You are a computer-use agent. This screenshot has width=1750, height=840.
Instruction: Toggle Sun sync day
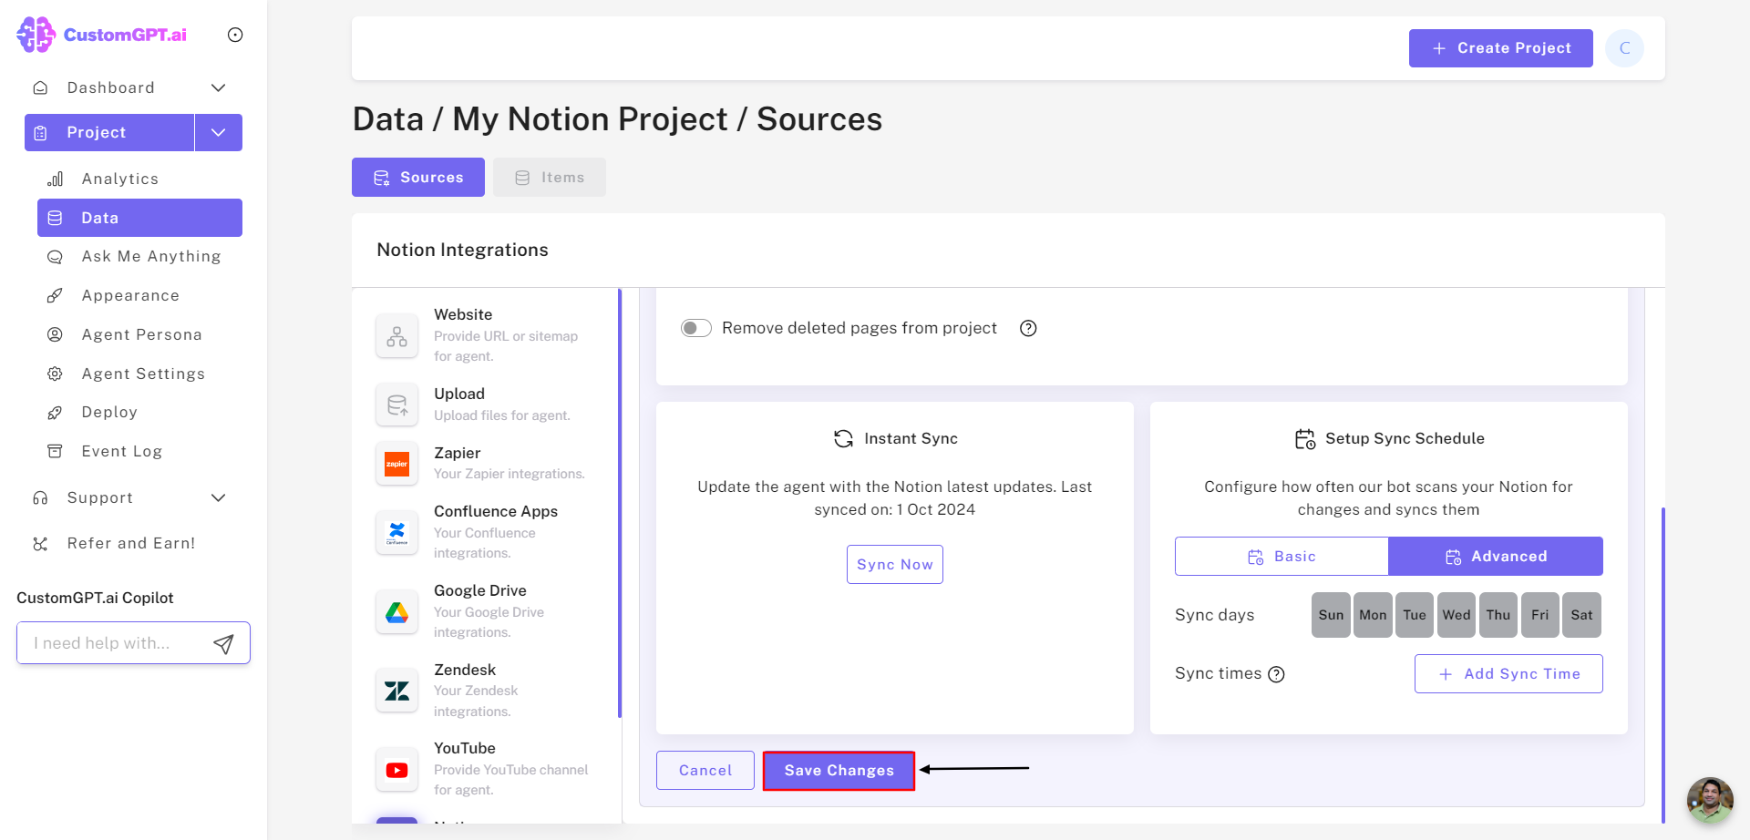click(1331, 615)
